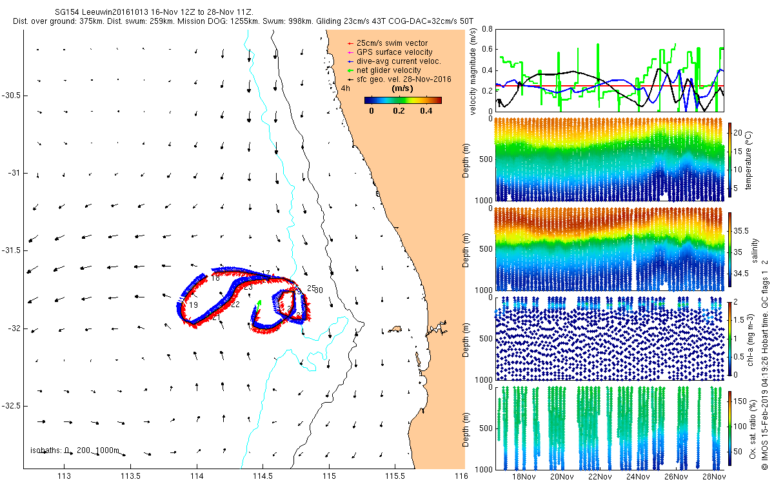Click the '22Nov' date tick
This screenshot has height=484, width=774.
pyautogui.click(x=600, y=477)
